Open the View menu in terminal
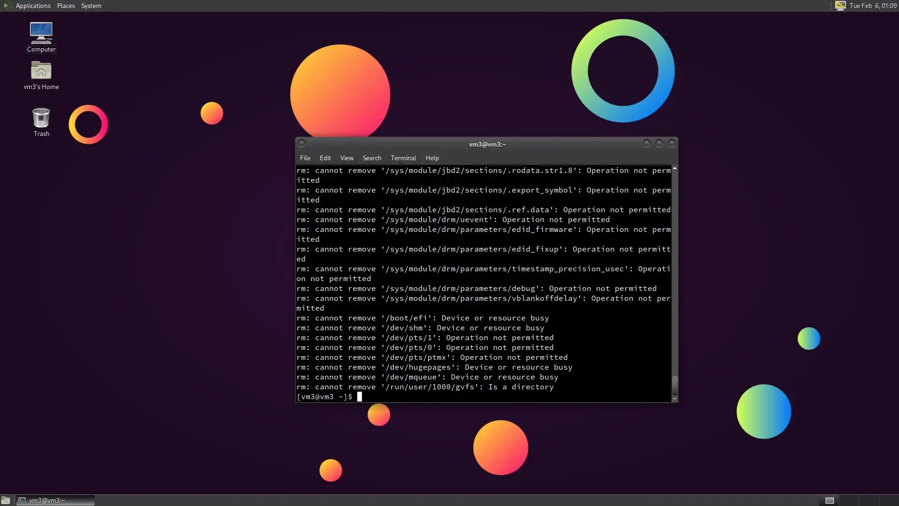 tap(346, 158)
